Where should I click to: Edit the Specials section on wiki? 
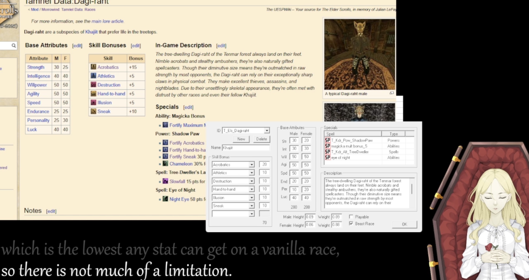click(188, 107)
